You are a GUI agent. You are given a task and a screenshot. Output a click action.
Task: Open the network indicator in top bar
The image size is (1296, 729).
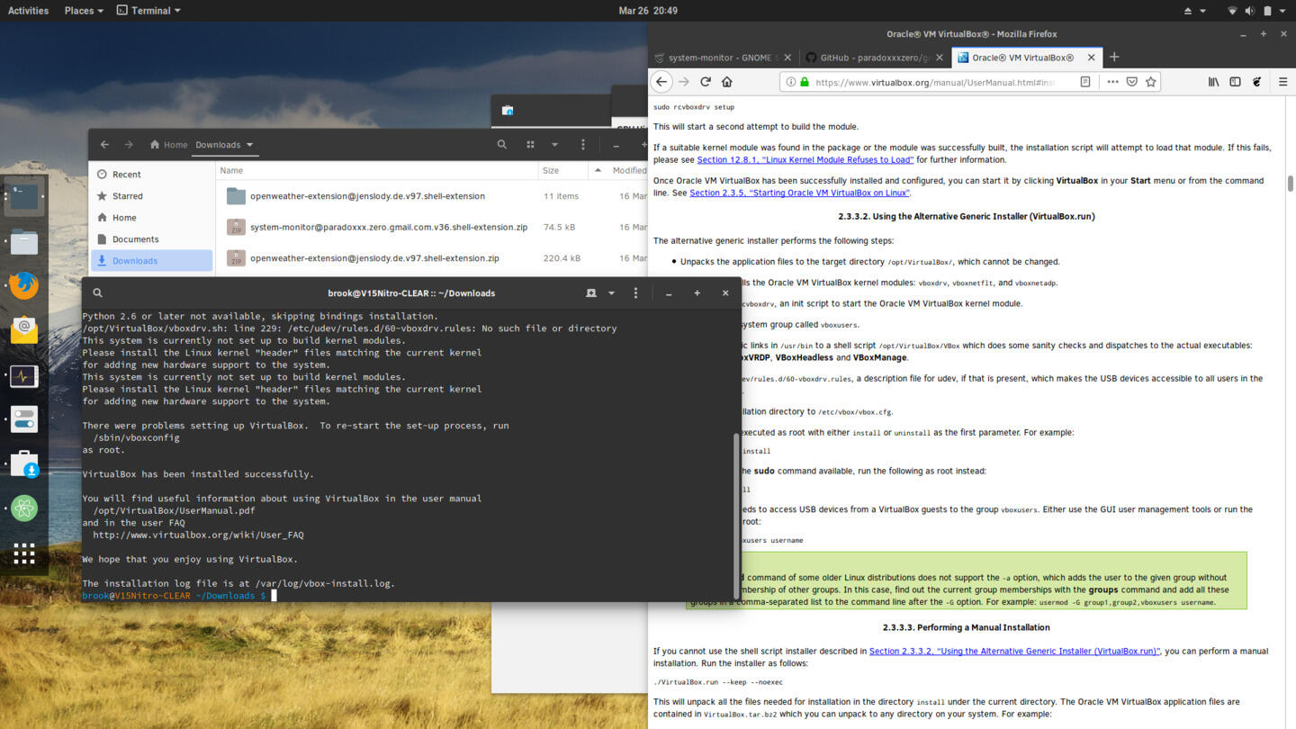pyautogui.click(x=1232, y=11)
